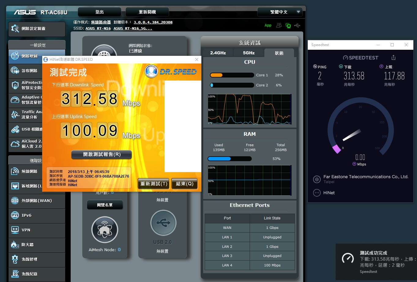The image size is (417, 282).
Task: Open 區域網路 LAN icon
Action: click(x=15, y=186)
